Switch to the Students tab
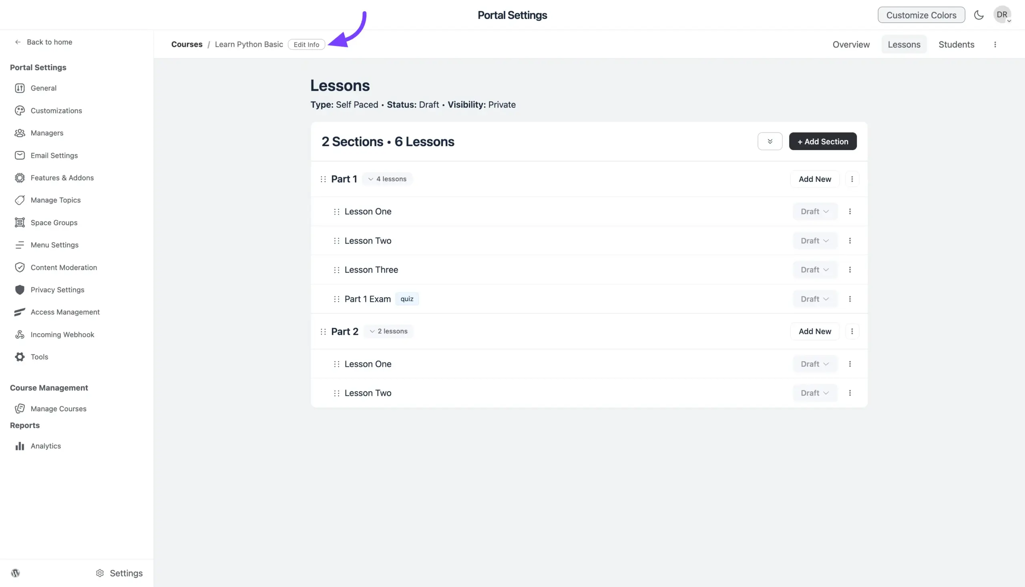1025x587 pixels. (956, 44)
